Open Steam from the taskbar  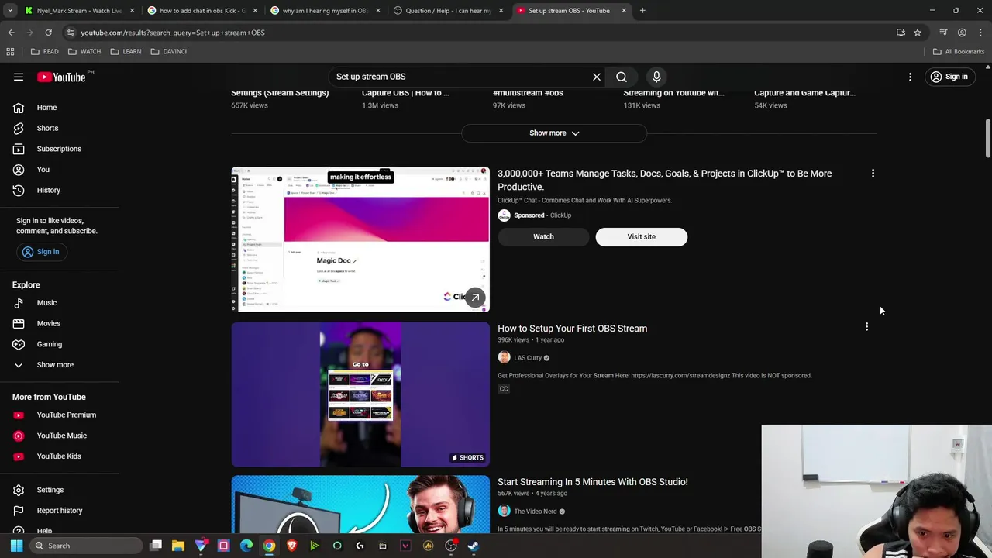tap(474, 546)
